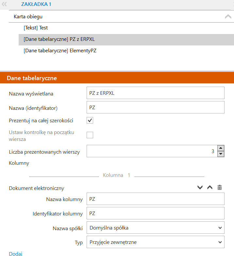Click the Nazwa kolumny input field

[x=156, y=199]
